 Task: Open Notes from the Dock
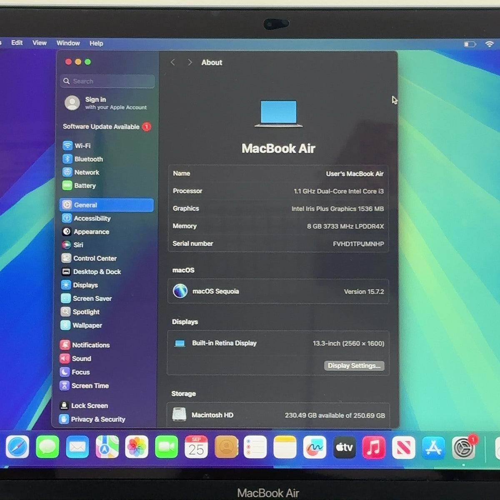pos(285,447)
